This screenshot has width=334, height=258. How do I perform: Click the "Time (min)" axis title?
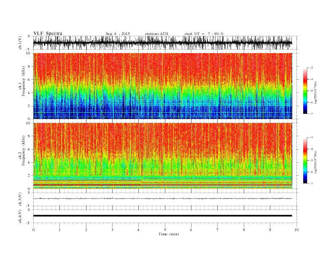(x=169, y=234)
